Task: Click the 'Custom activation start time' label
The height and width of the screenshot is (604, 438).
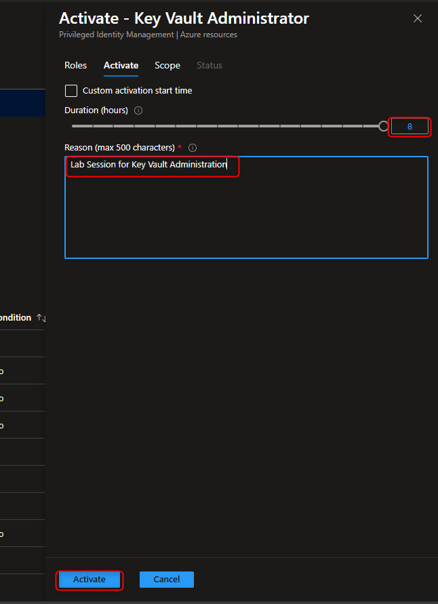Action: (138, 91)
